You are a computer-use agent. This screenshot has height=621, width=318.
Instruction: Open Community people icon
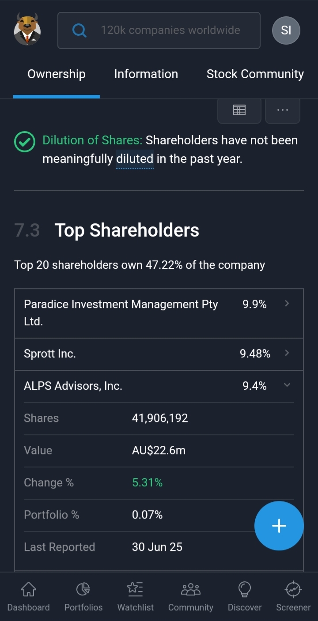(x=191, y=596)
